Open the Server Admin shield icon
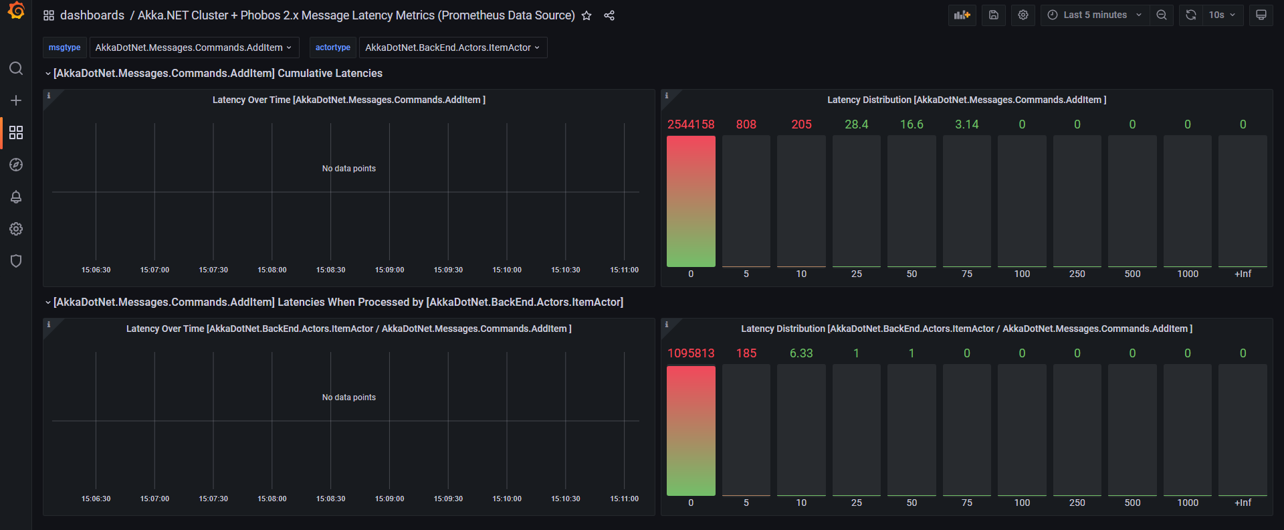Image resolution: width=1284 pixels, height=530 pixels. click(x=16, y=261)
